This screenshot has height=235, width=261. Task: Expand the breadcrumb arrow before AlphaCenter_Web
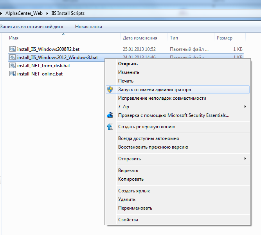click(x=1, y=13)
